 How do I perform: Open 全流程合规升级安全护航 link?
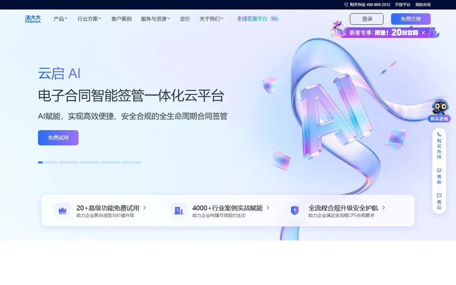(343, 208)
